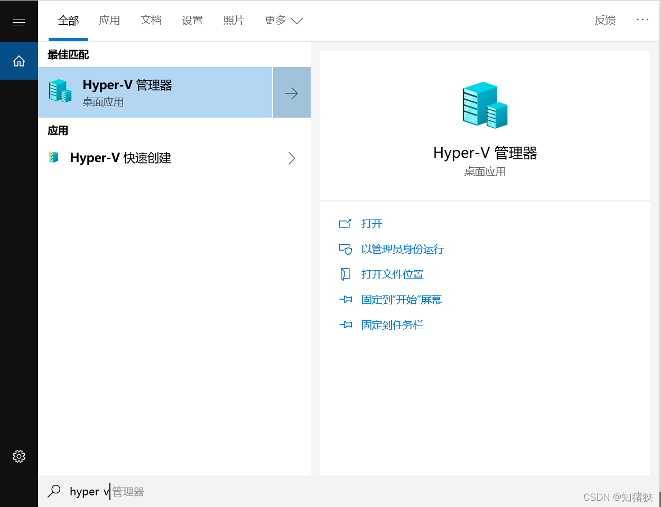The height and width of the screenshot is (507, 661).
Task: Click the file location icon next to 打开文件位置
Action: tap(345, 274)
